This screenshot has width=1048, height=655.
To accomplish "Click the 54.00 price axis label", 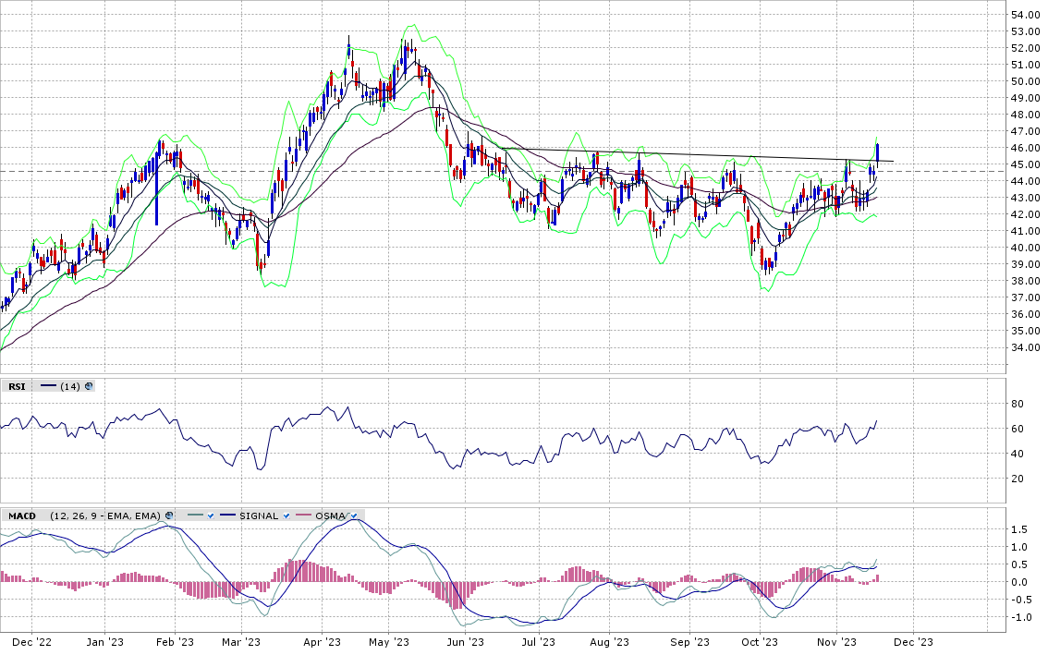I will [1026, 15].
